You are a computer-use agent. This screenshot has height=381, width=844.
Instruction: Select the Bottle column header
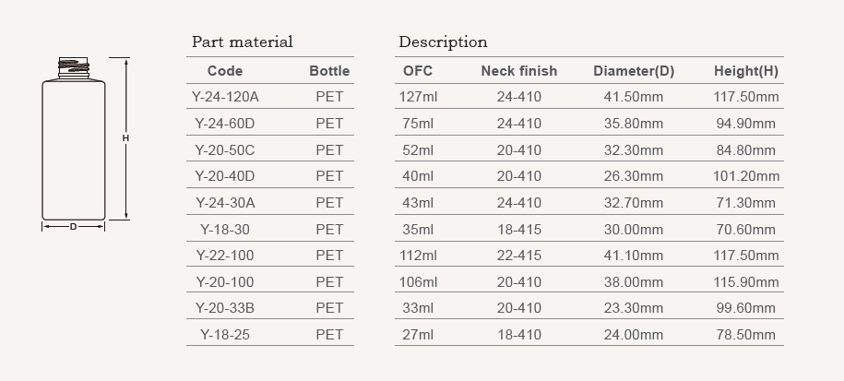pyautogui.click(x=329, y=71)
